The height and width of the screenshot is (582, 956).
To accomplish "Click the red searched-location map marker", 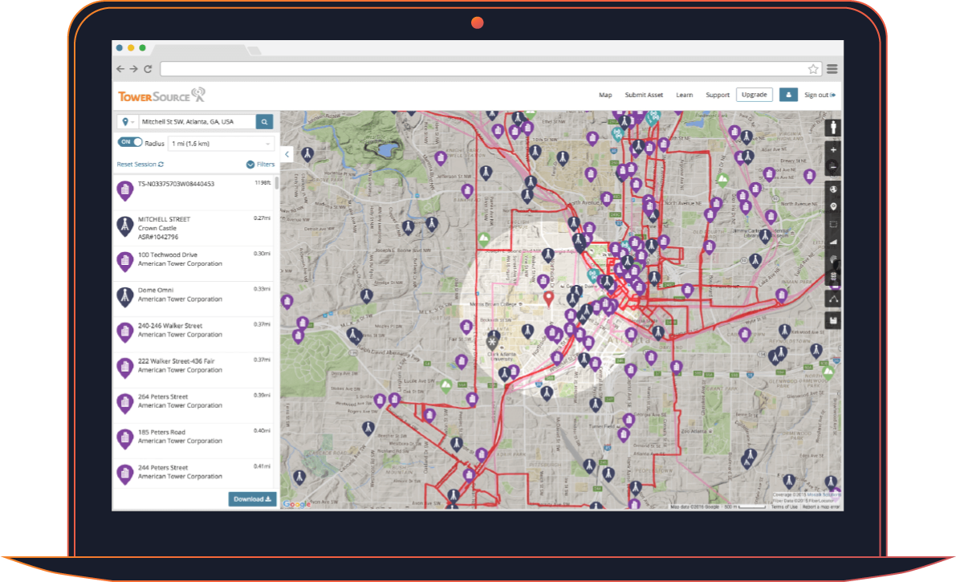I will [549, 299].
